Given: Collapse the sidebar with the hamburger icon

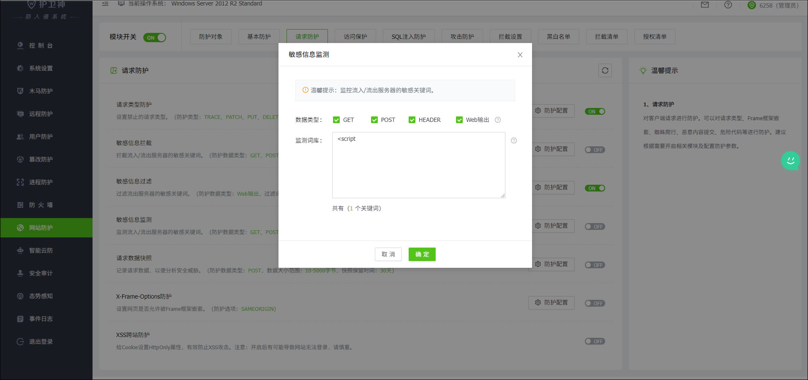Looking at the screenshot, I should pyautogui.click(x=105, y=3).
